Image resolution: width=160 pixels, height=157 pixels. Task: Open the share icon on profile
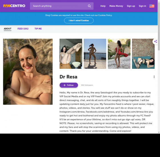155,41
